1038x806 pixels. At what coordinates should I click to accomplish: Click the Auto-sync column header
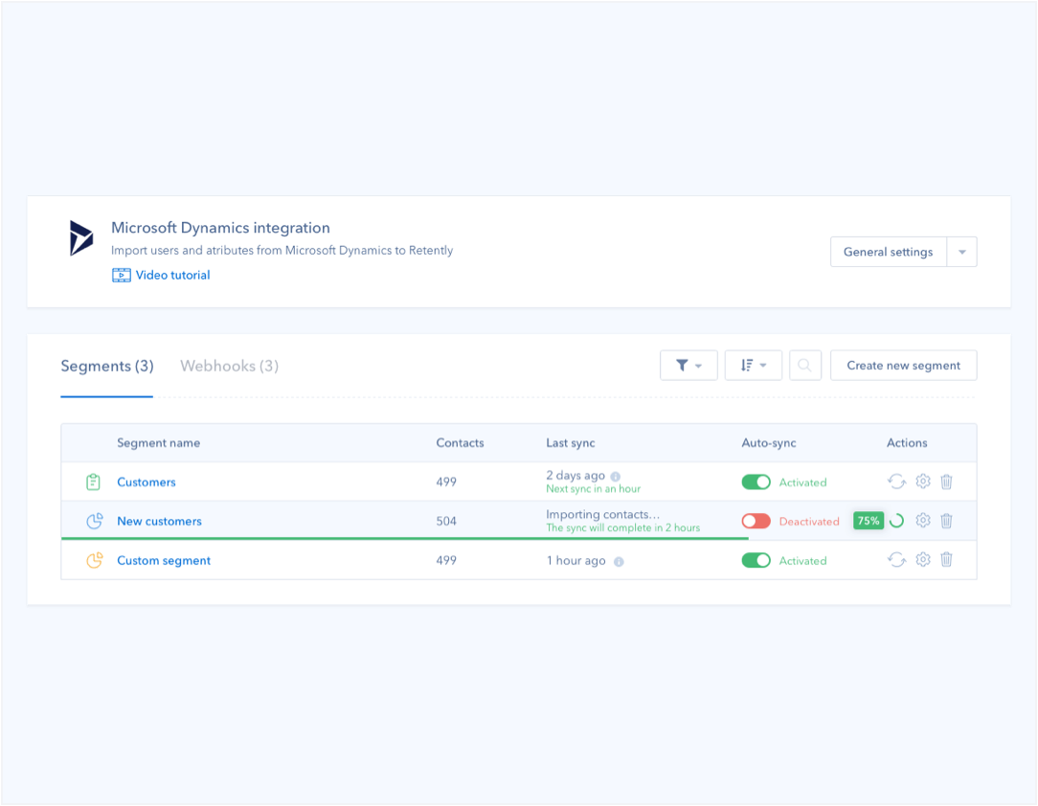tap(769, 443)
